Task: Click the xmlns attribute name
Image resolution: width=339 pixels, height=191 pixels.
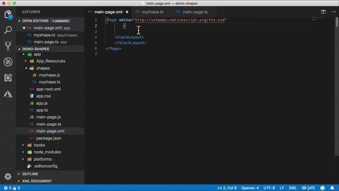Action: [125, 20]
